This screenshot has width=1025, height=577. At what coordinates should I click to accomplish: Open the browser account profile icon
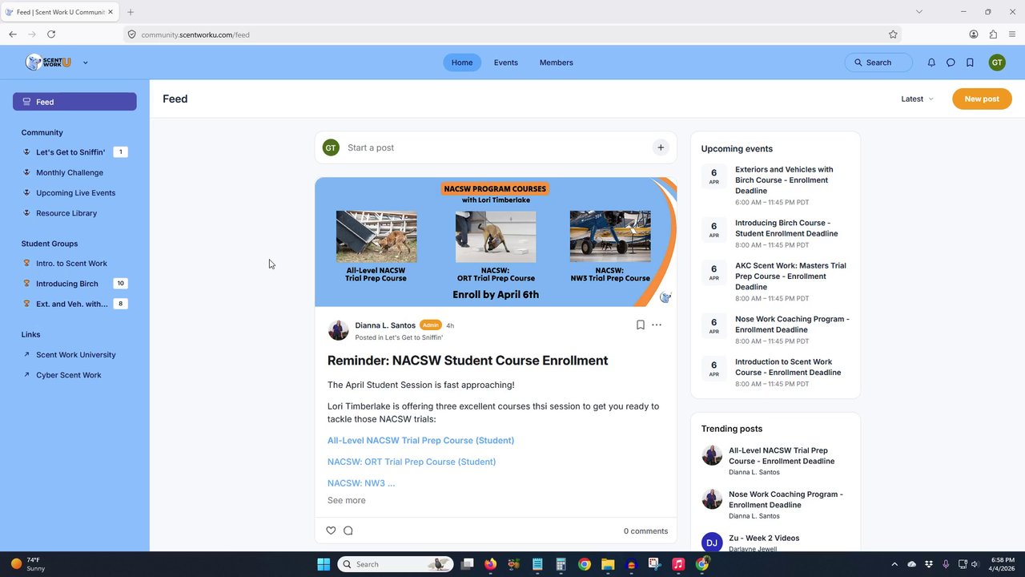coord(974,34)
